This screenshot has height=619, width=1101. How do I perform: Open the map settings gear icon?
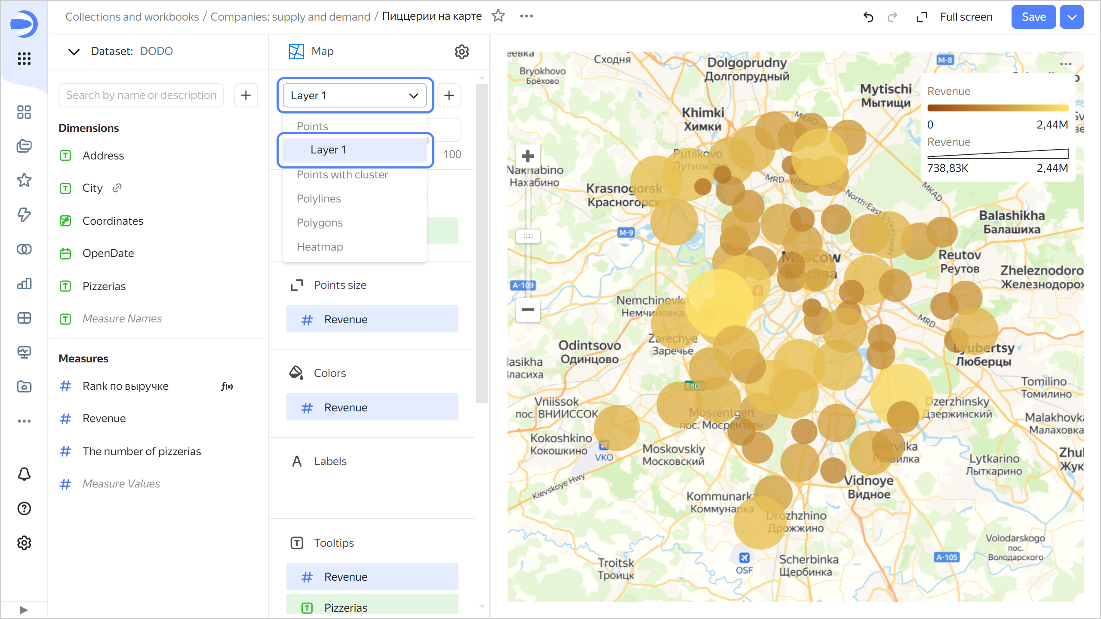461,52
